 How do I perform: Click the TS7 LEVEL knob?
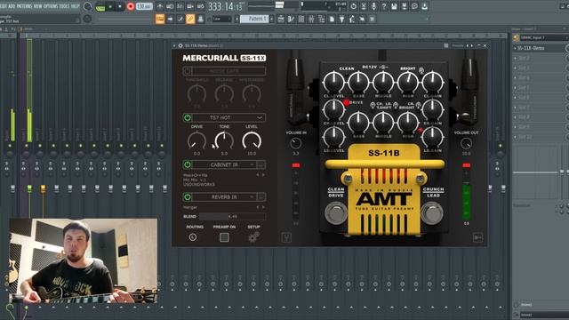point(252,141)
